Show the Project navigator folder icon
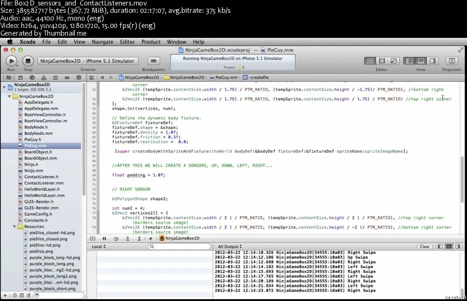Screen dimensions: 467x301 coord(9,78)
